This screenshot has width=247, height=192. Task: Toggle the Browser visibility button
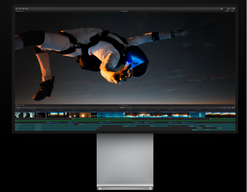[x=222, y=8]
